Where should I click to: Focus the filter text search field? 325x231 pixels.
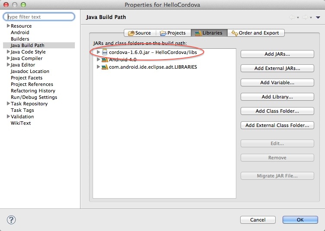(39, 17)
